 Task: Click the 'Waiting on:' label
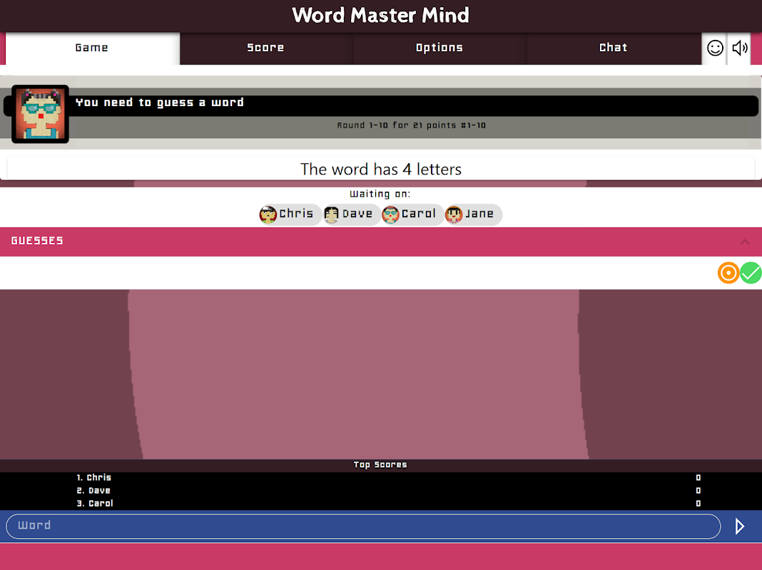[380, 194]
